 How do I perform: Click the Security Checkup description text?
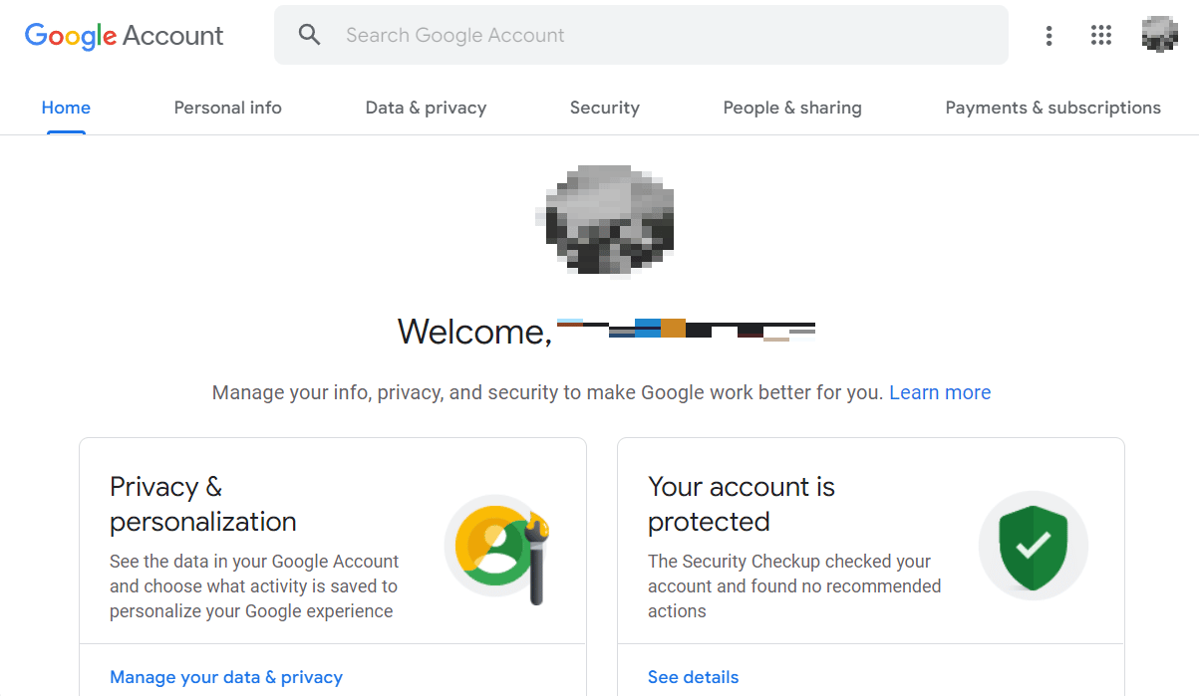coord(794,586)
